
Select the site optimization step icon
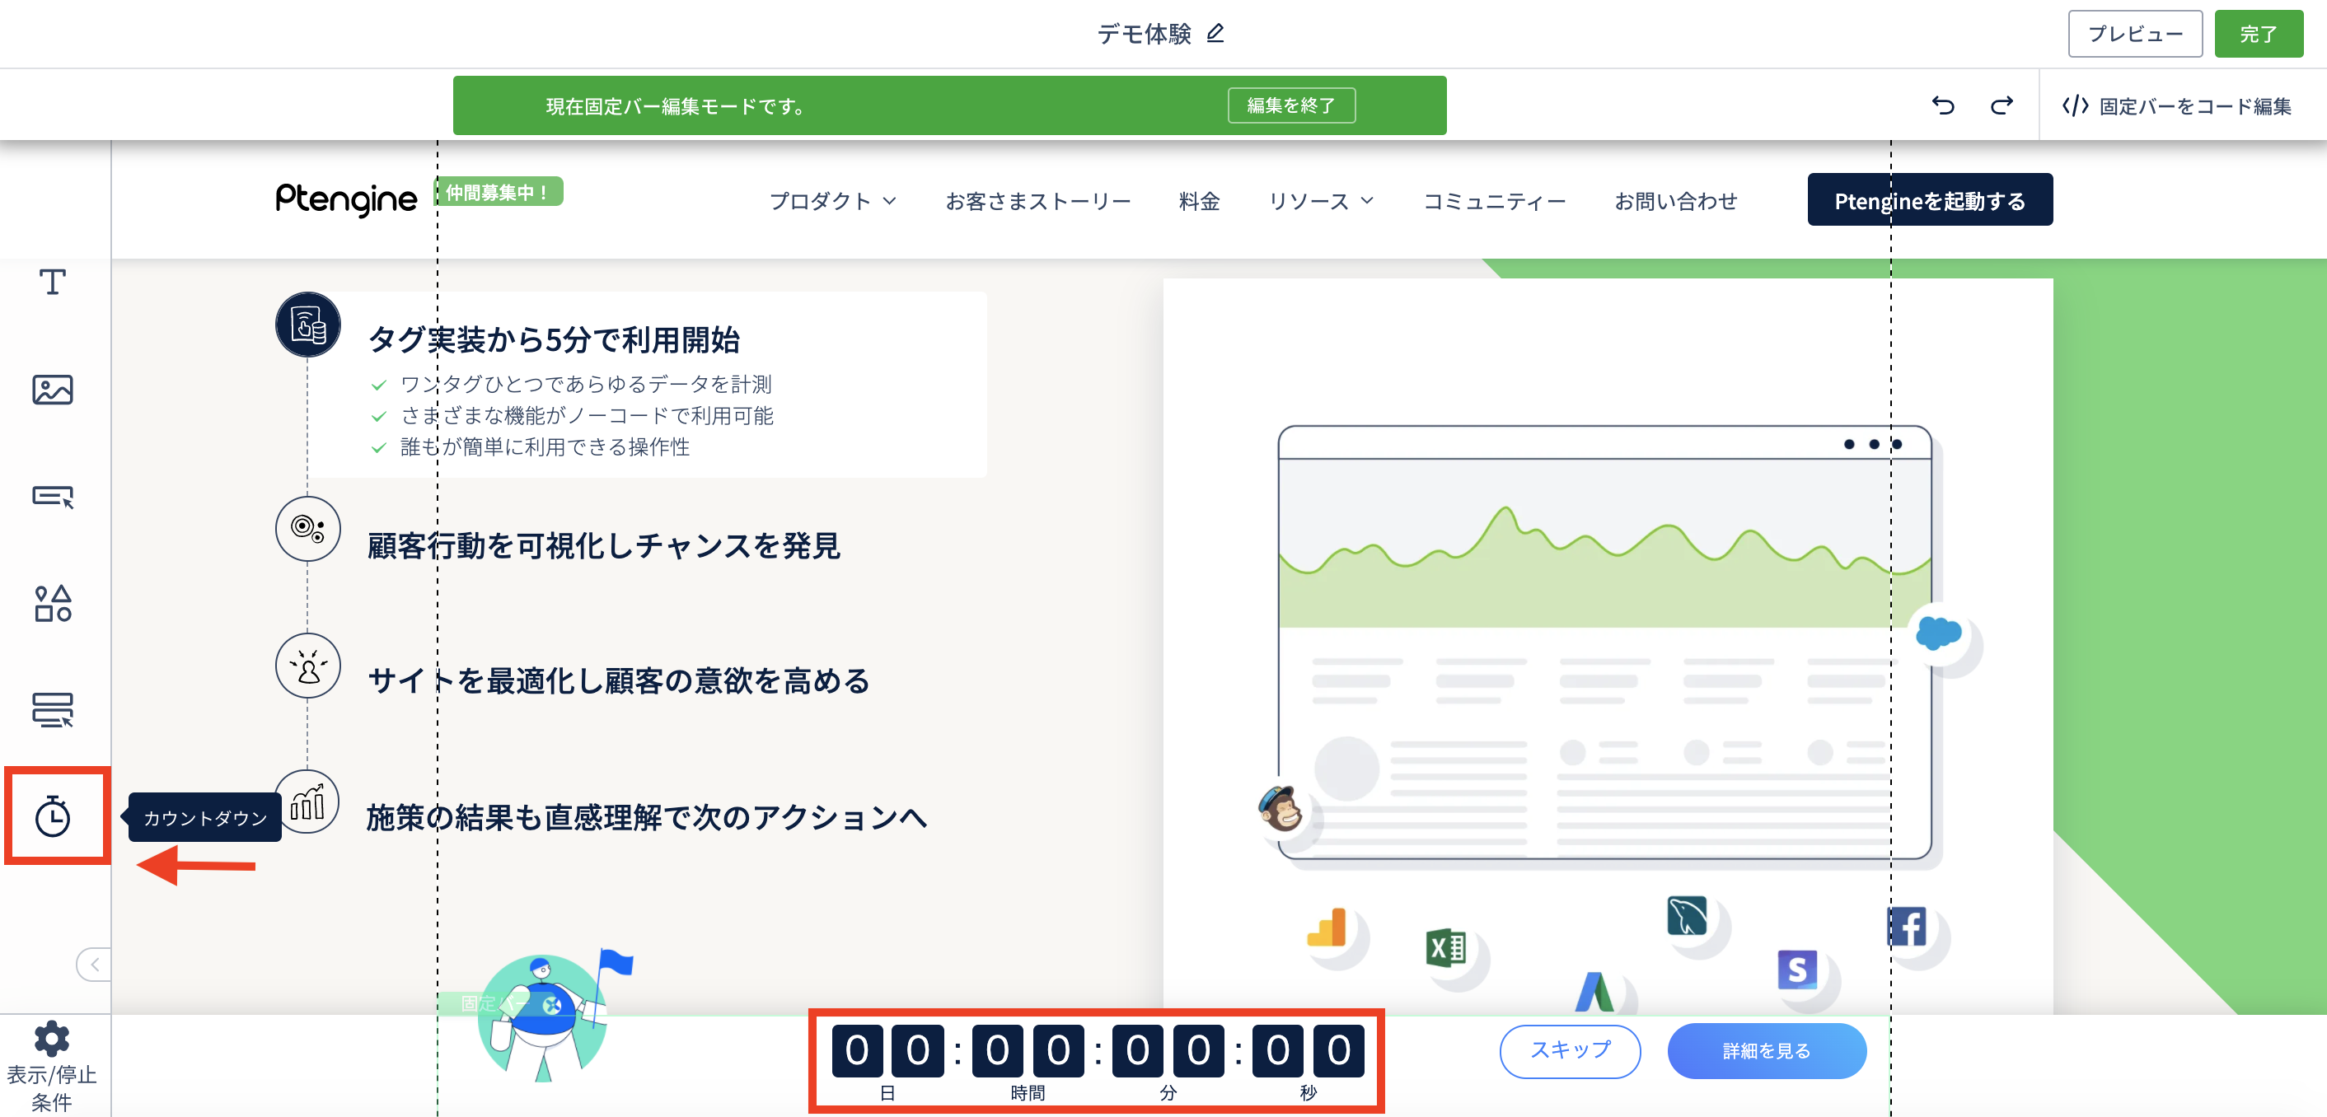308,666
